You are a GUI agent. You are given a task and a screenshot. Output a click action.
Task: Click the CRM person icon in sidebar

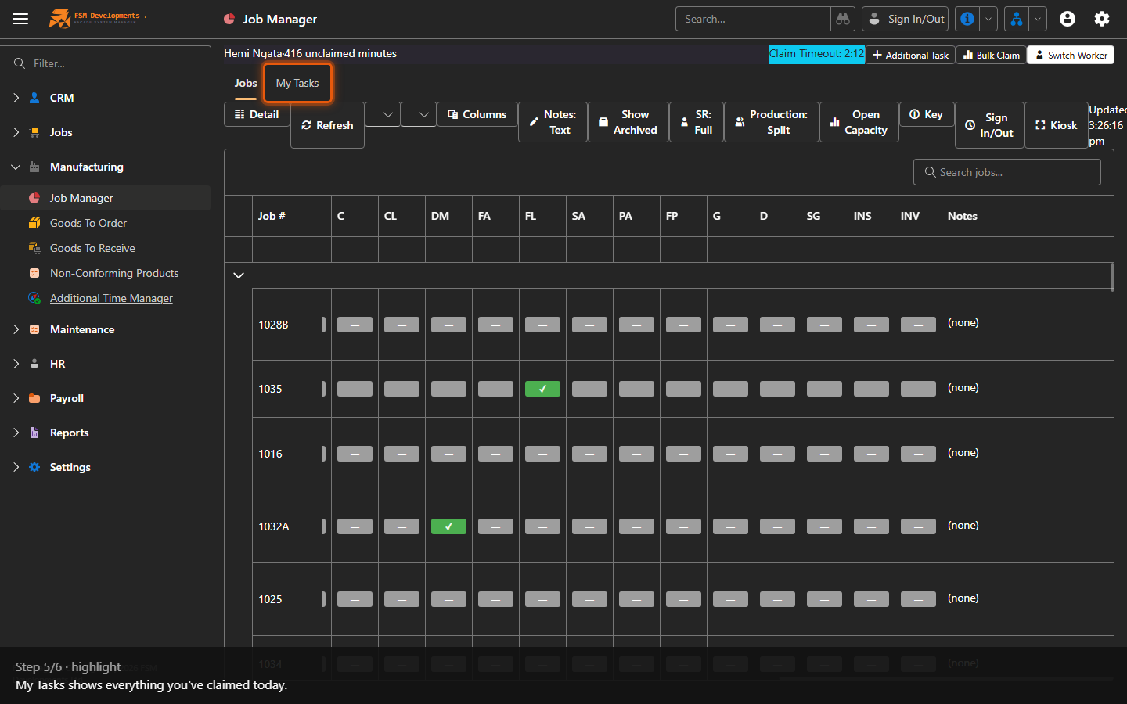(34, 98)
